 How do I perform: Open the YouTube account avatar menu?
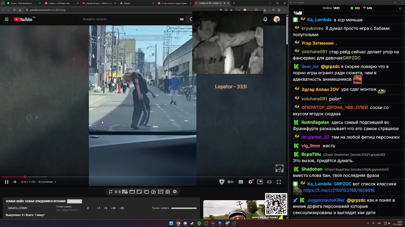coord(277,19)
